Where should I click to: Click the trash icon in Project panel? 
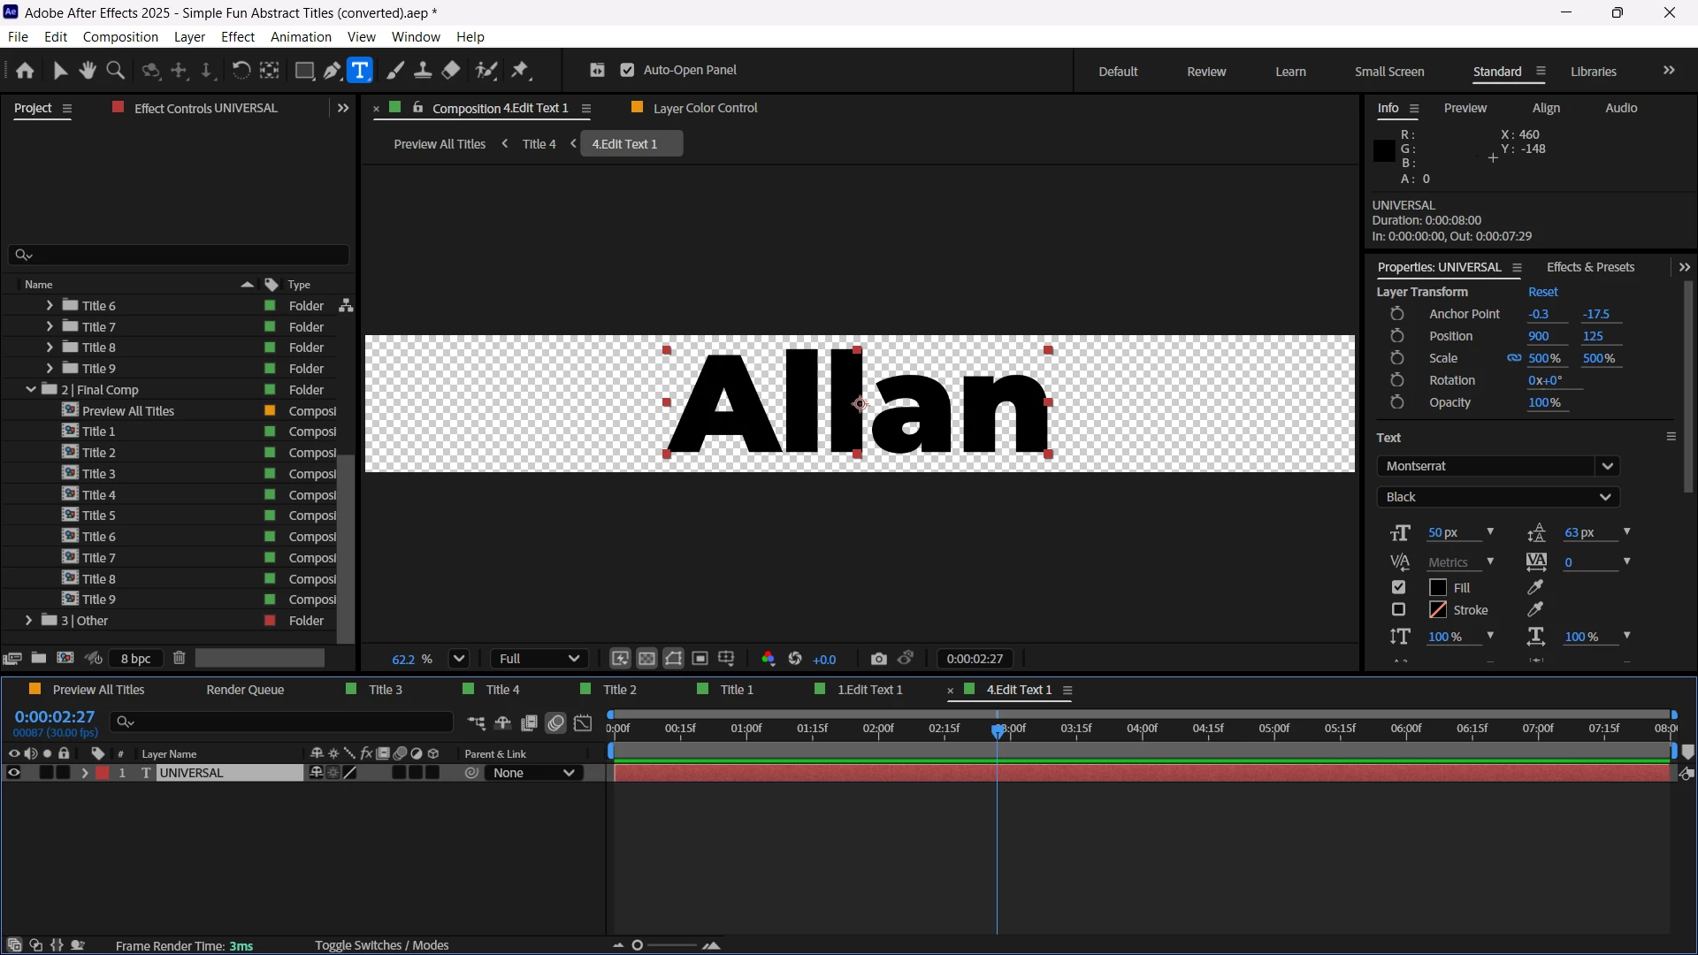180,658
